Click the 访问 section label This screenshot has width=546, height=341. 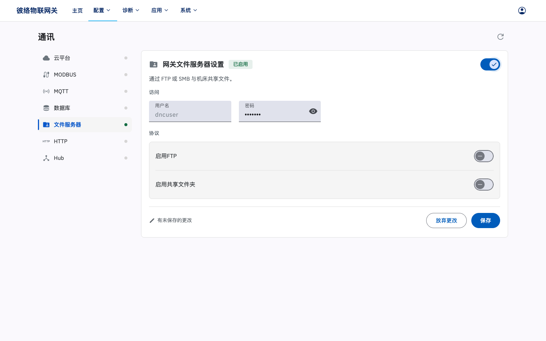[x=154, y=92]
